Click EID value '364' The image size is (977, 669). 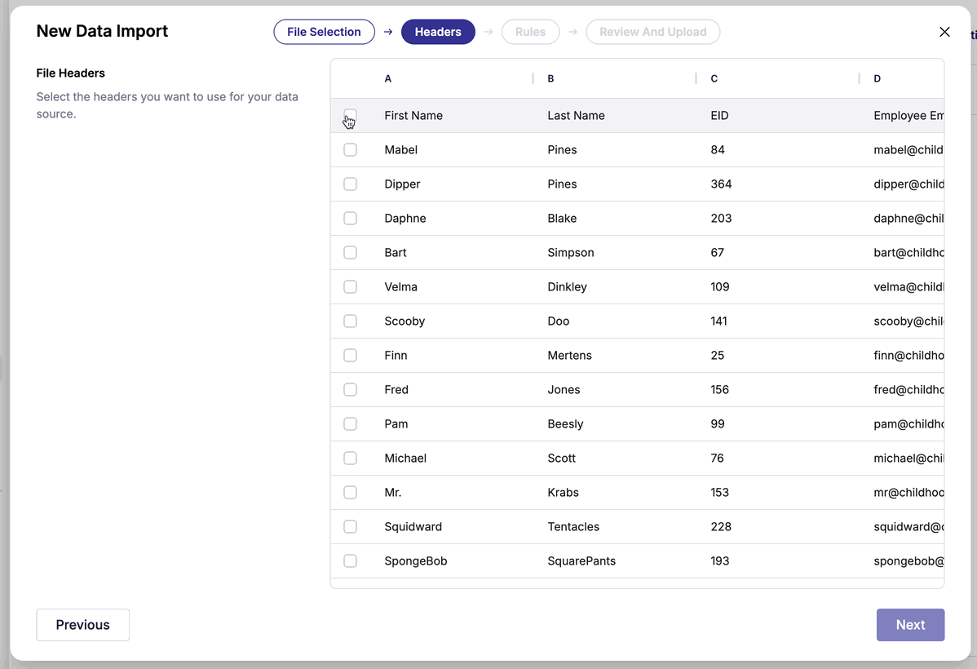pyautogui.click(x=722, y=184)
